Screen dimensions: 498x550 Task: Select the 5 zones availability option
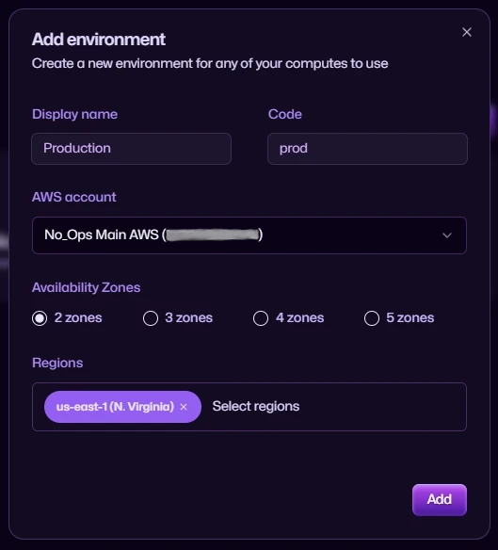[372, 318]
